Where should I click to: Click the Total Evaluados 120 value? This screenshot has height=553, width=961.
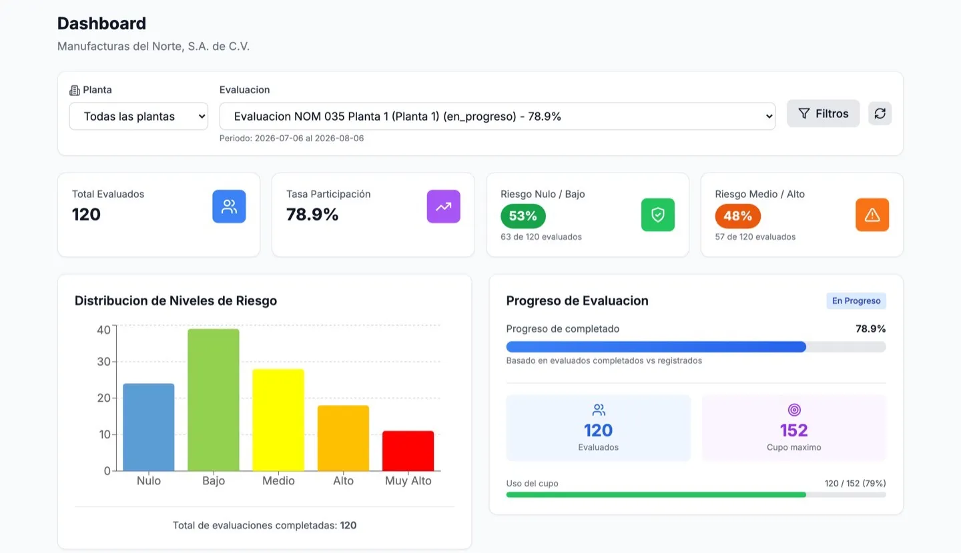(86, 215)
